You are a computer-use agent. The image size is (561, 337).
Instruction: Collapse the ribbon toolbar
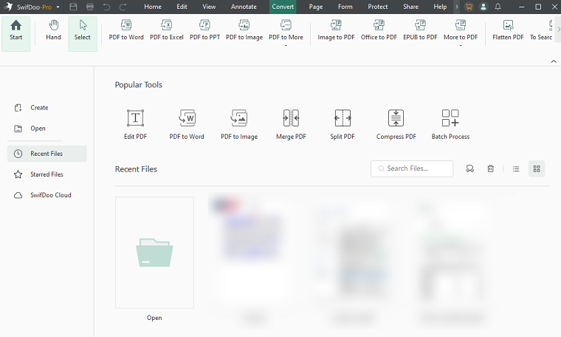(x=554, y=61)
